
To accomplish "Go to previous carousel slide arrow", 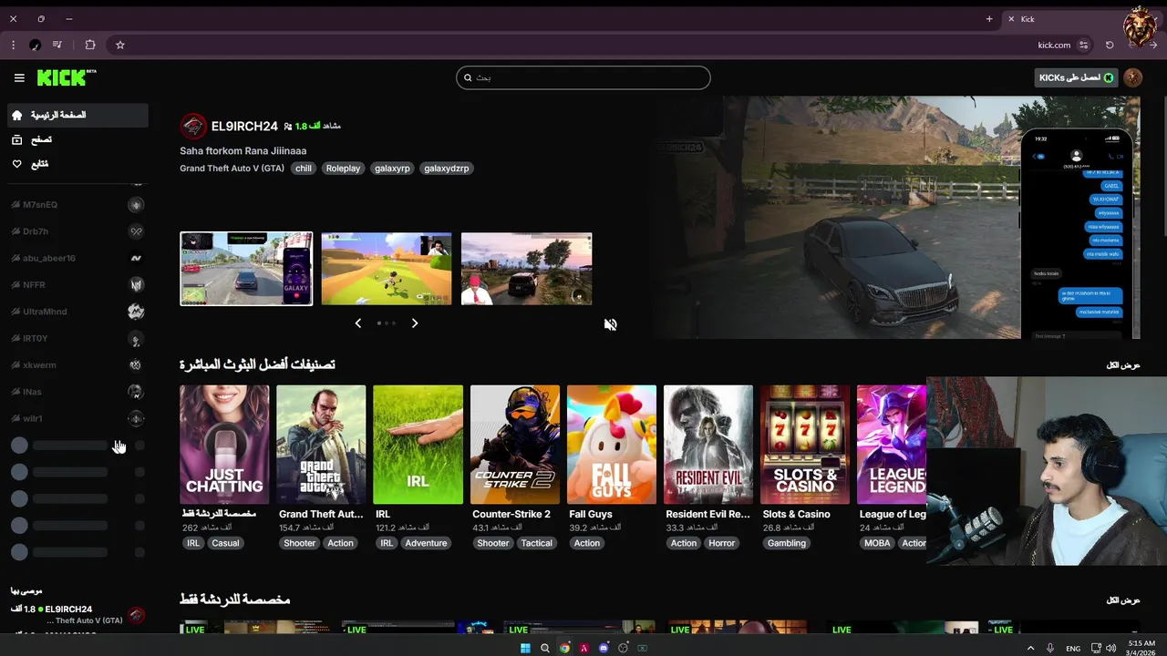I will pyautogui.click(x=358, y=323).
